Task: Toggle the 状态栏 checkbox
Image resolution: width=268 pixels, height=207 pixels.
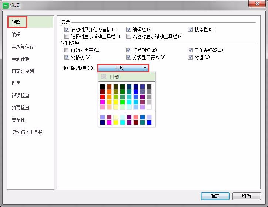Action: pyautogui.click(x=190, y=30)
